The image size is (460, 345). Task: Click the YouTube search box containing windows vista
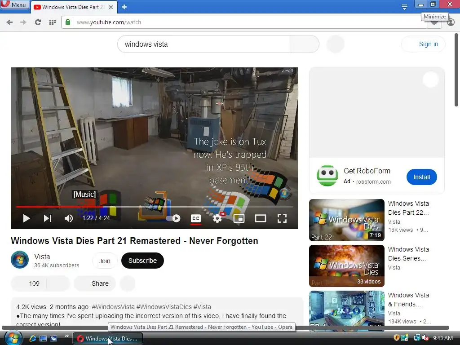point(204,44)
